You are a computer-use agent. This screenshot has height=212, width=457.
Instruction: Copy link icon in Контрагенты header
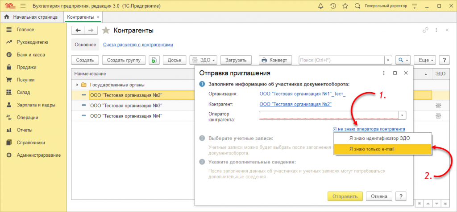(425, 30)
